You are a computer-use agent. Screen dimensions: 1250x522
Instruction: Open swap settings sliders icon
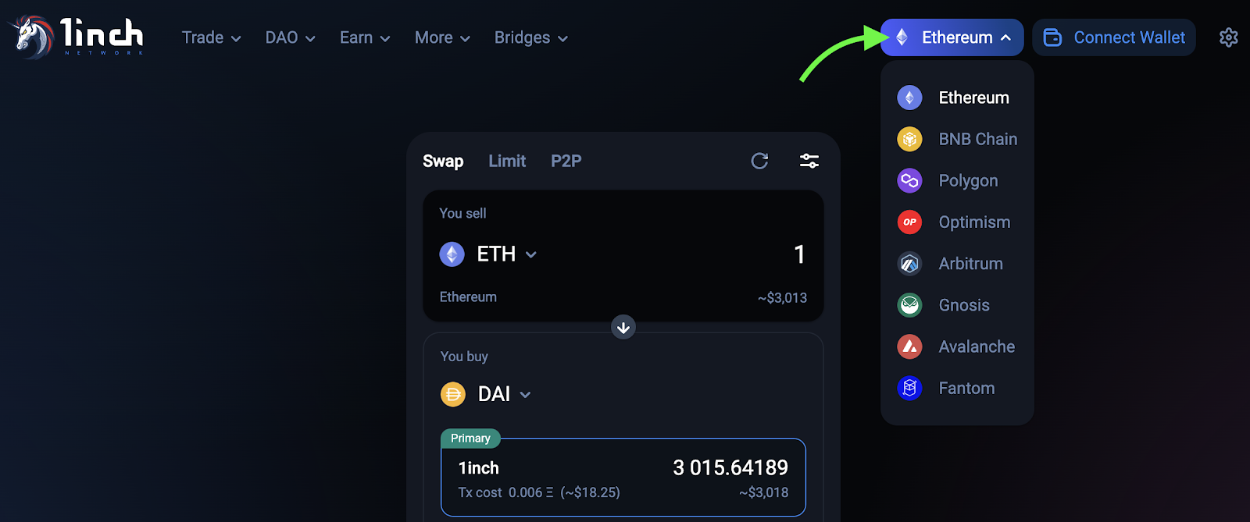(x=809, y=161)
